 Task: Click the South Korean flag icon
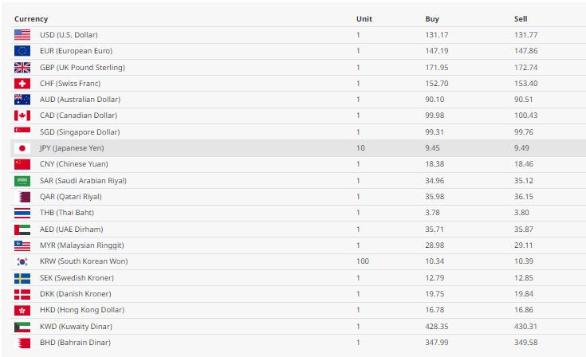pos(22,261)
